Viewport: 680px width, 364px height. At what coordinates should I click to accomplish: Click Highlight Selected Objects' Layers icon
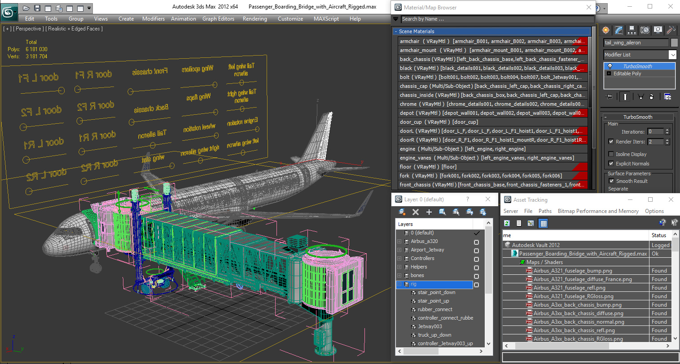[456, 212]
